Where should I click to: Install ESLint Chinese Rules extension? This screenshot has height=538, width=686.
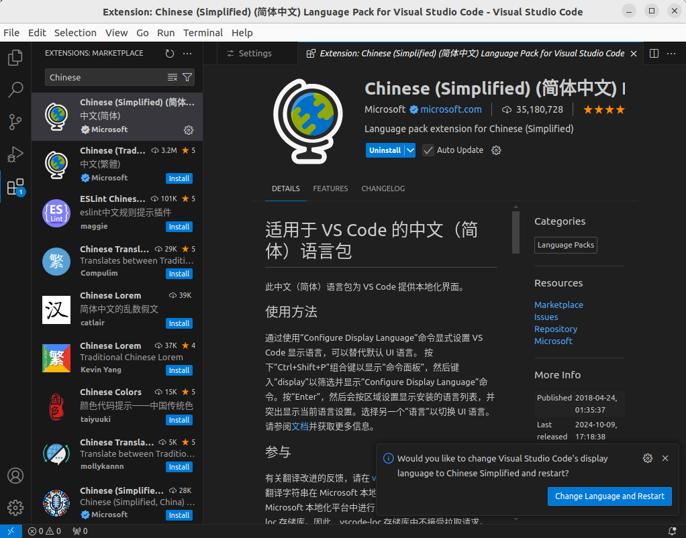click(179, 227)
